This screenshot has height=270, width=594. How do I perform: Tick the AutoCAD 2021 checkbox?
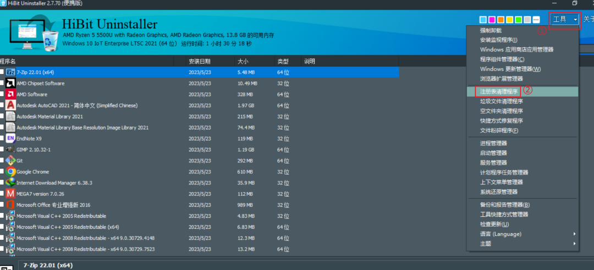pos(2,105)
